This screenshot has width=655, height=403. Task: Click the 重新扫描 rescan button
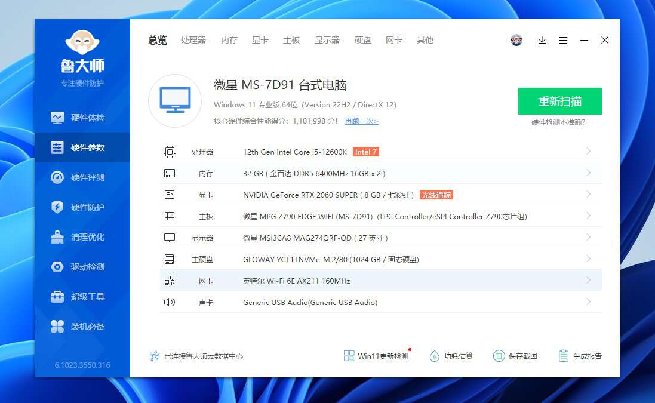tap(559, 101)
